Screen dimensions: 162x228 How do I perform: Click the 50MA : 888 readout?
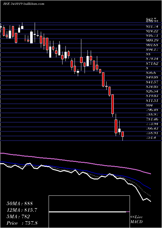click(20, 204)
